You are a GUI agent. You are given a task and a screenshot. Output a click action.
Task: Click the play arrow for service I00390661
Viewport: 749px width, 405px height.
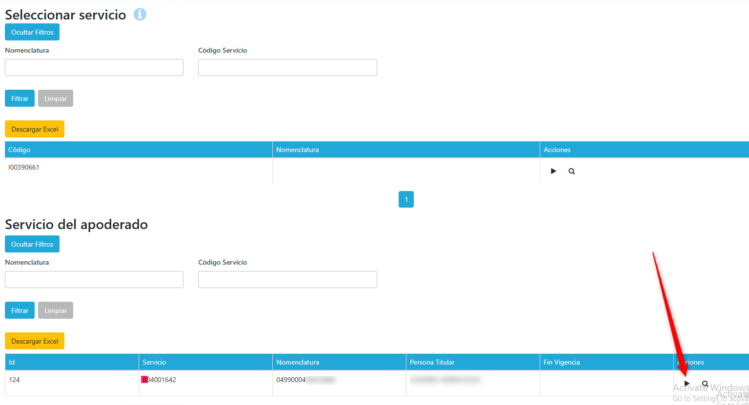pyautogui.click(x=553, y=171)
